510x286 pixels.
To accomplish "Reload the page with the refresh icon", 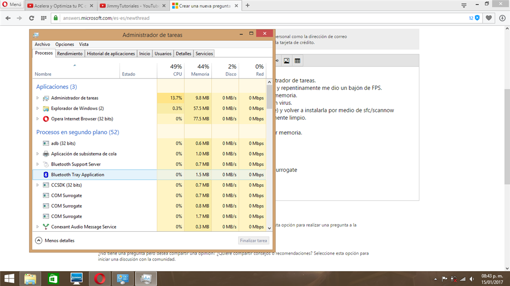I will point(31,18).
